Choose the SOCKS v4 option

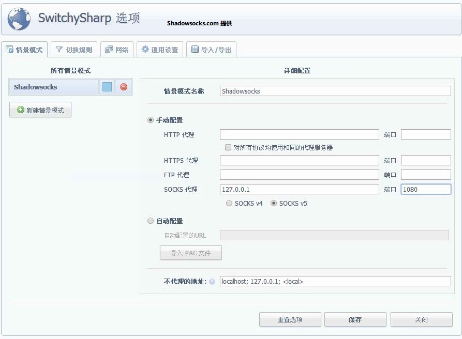pyautogui.click(x=229, y=204)
